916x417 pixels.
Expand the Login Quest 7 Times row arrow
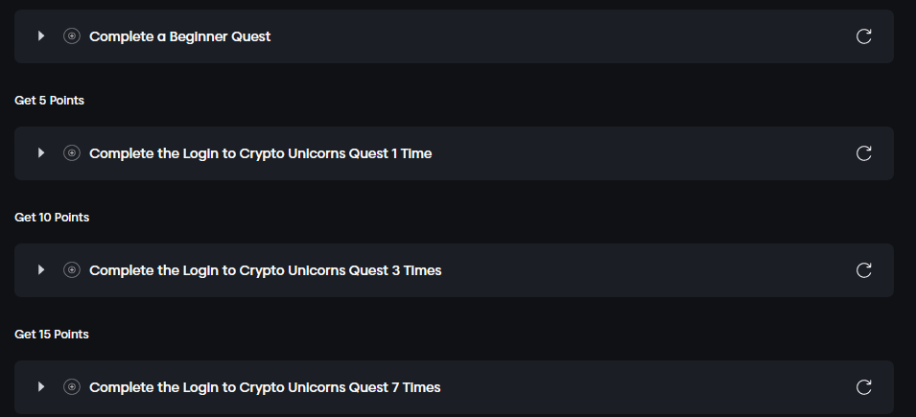coord(41,387)
